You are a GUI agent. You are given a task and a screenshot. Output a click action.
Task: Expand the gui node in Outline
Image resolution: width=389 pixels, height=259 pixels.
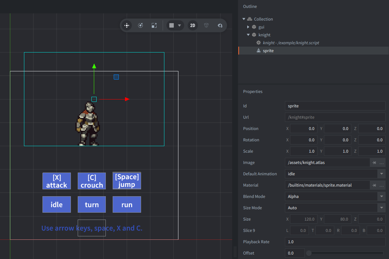tap(248, 27)
